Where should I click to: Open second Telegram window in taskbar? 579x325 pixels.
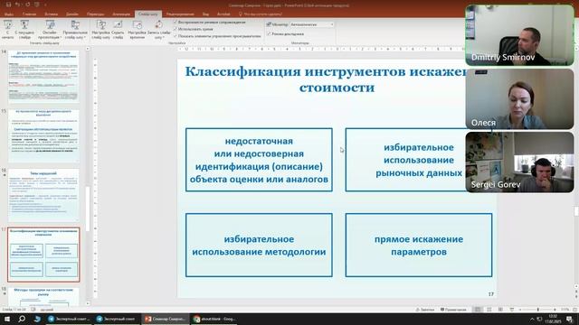(x=117, y=319)
